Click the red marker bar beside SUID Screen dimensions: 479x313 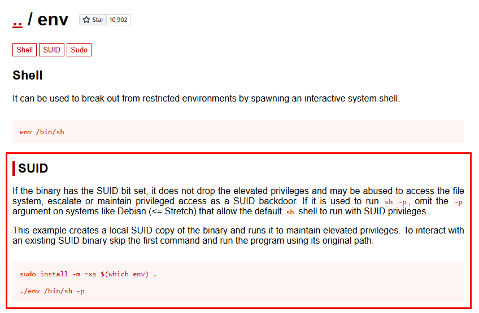tap(14, 169)
